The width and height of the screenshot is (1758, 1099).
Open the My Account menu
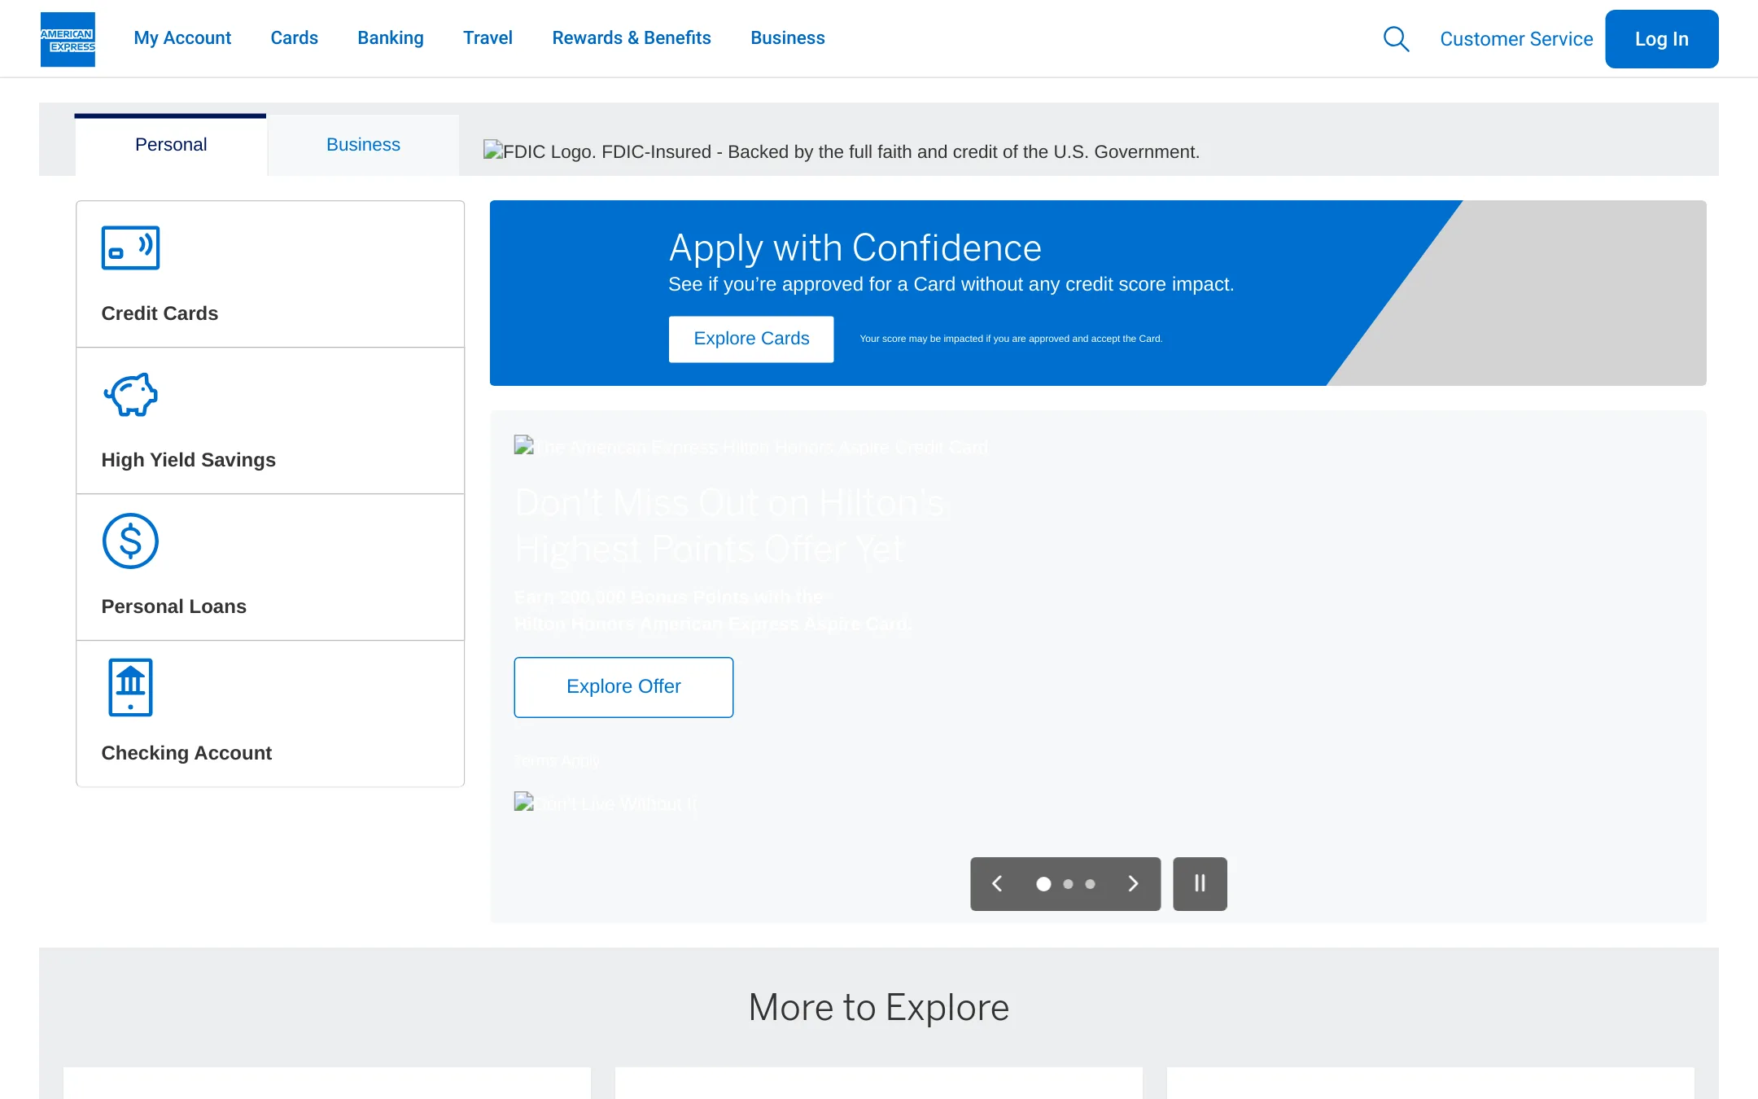click(x=182, y=38)
